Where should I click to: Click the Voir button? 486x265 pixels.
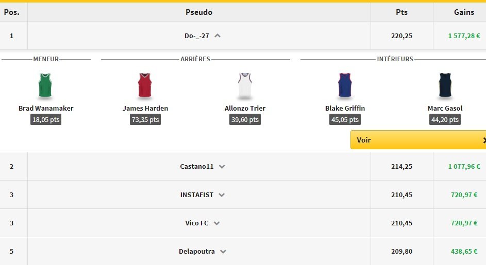pos(364,140)
